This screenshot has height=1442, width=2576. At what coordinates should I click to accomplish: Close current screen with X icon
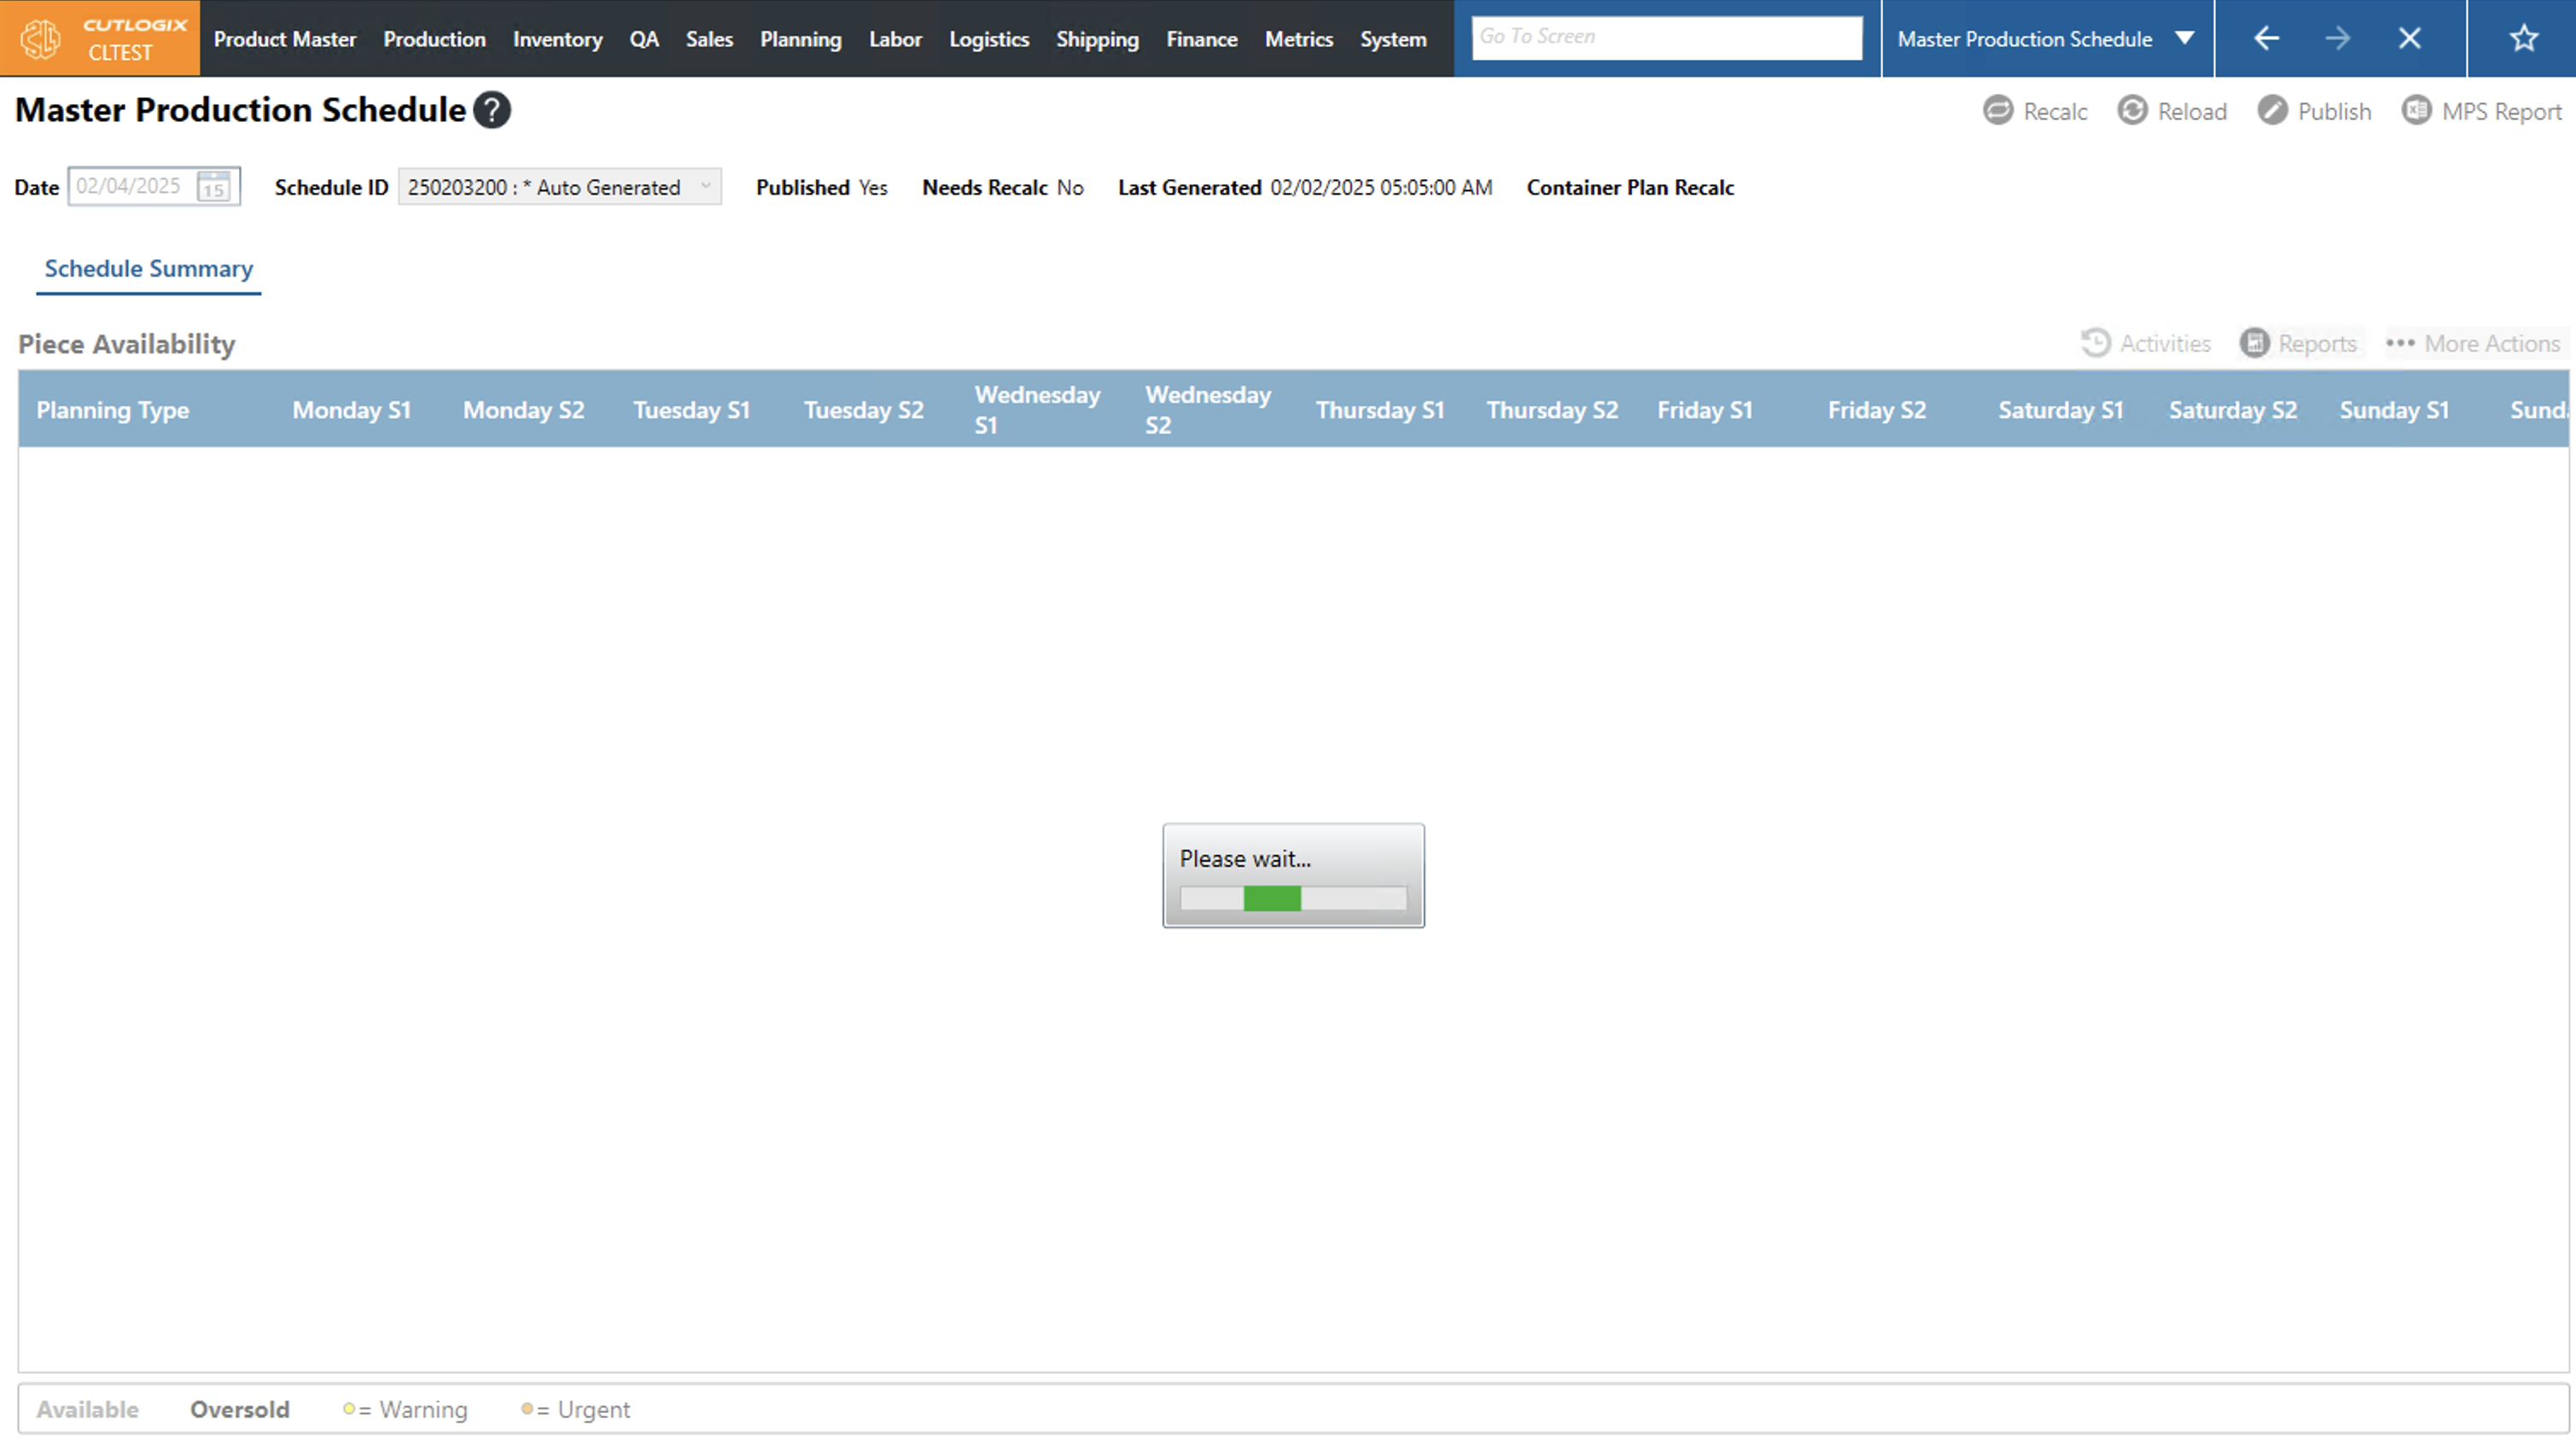point(2409,39)
